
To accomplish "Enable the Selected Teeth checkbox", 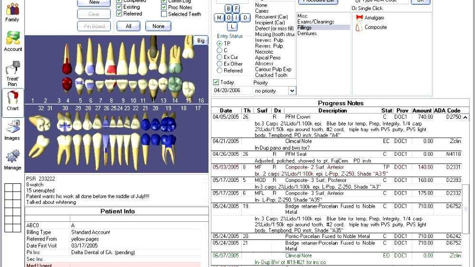I will point(164,14).
